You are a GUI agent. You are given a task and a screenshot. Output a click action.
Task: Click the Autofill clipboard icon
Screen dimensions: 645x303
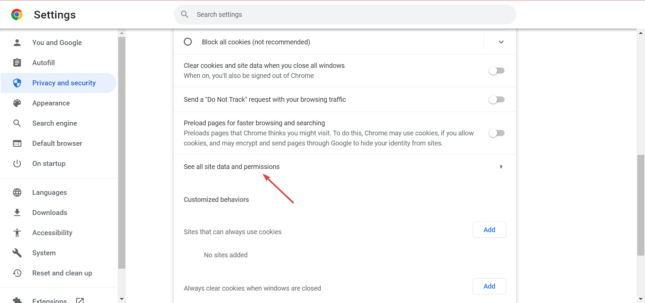(x=17, y=63)
